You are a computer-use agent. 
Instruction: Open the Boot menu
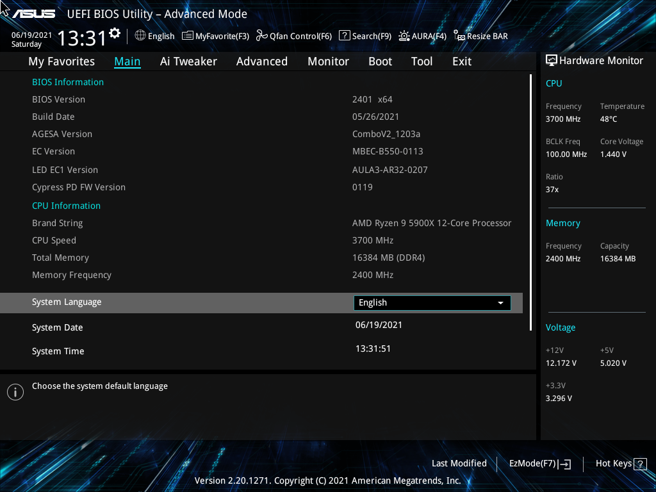(x=380, y=61)
